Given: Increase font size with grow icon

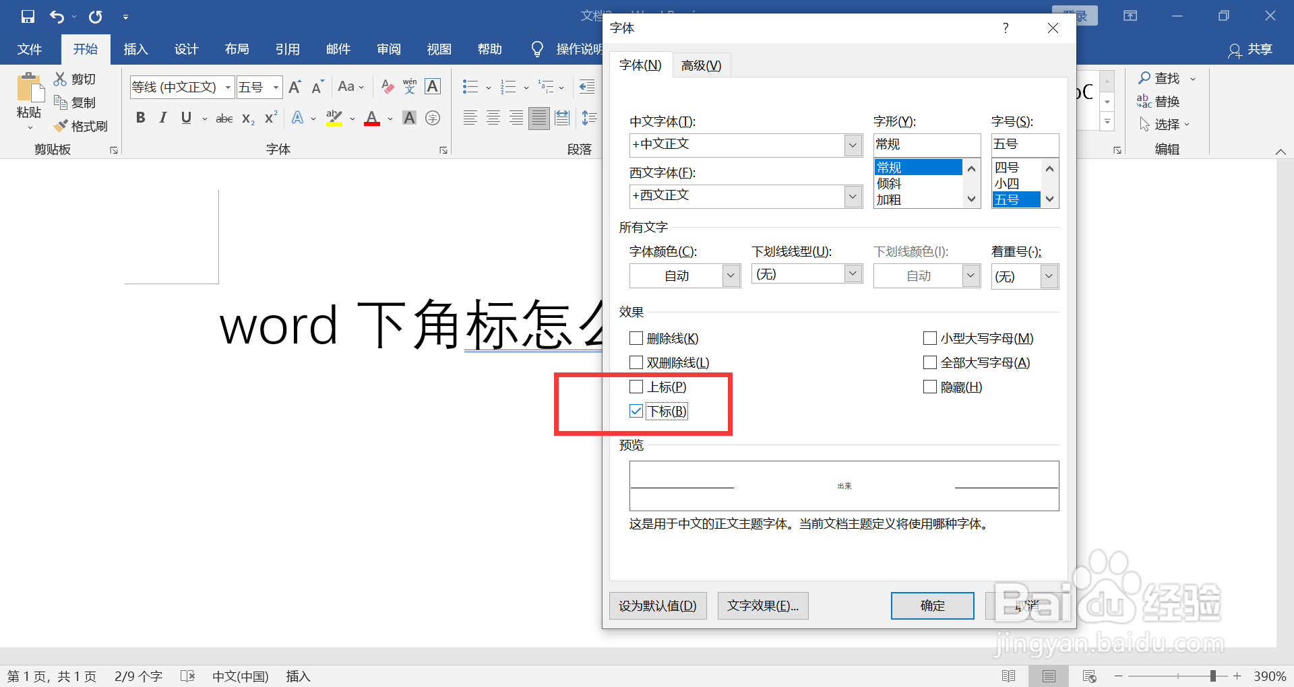Looking at the screenshot, I should point(295,87).
